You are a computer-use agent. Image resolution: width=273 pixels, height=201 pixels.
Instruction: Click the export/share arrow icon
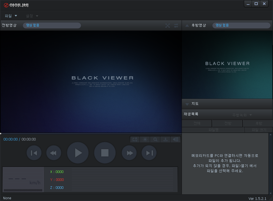click(135, 139)
